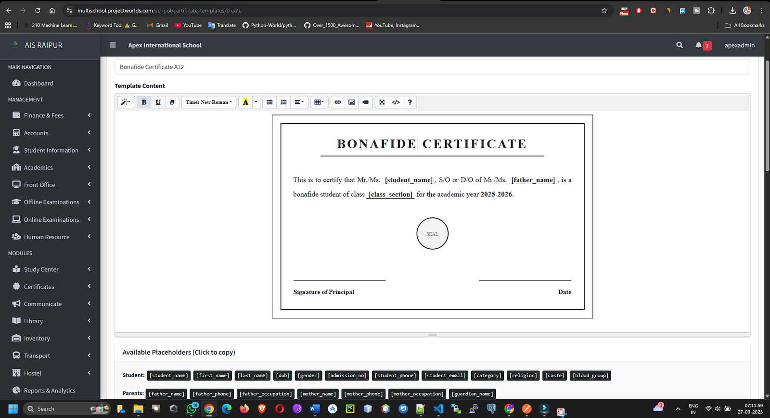Click the insert picture icon
This screenshot has height=418, width=770.
coord(352,102)
